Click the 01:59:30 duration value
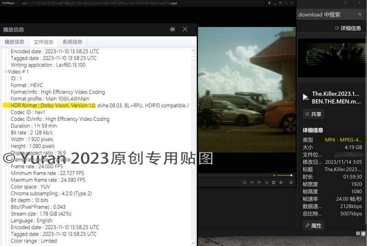This screenshot has height=246, width=367. 352,177
